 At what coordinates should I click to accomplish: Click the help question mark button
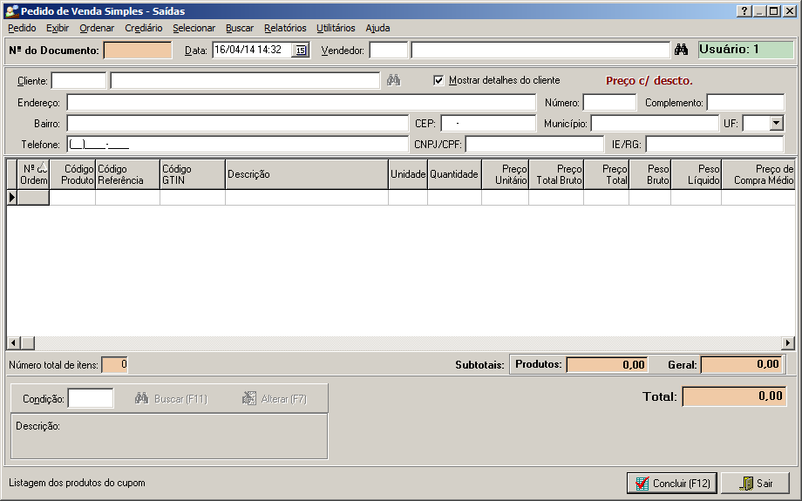point(744,11)
